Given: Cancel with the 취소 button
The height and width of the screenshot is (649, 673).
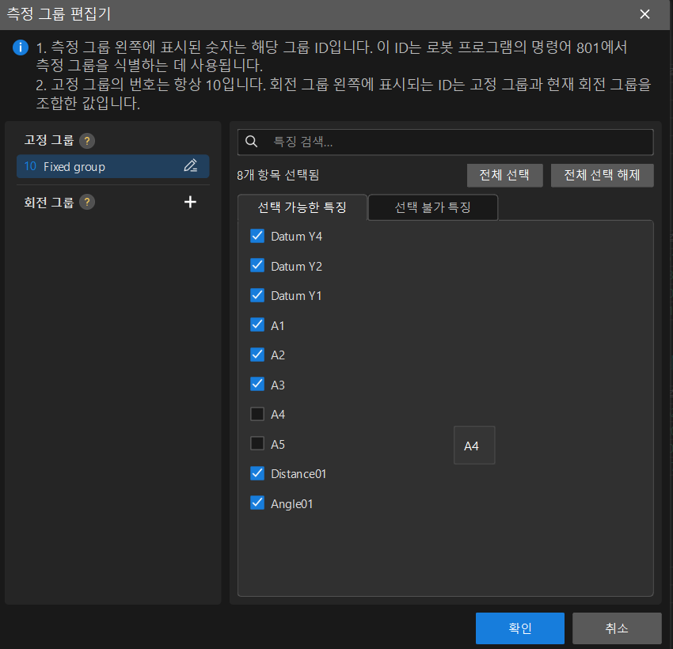Looking at the screenshot, I should [617, 628].
